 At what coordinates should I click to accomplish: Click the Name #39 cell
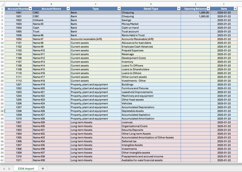pos(51,160)
